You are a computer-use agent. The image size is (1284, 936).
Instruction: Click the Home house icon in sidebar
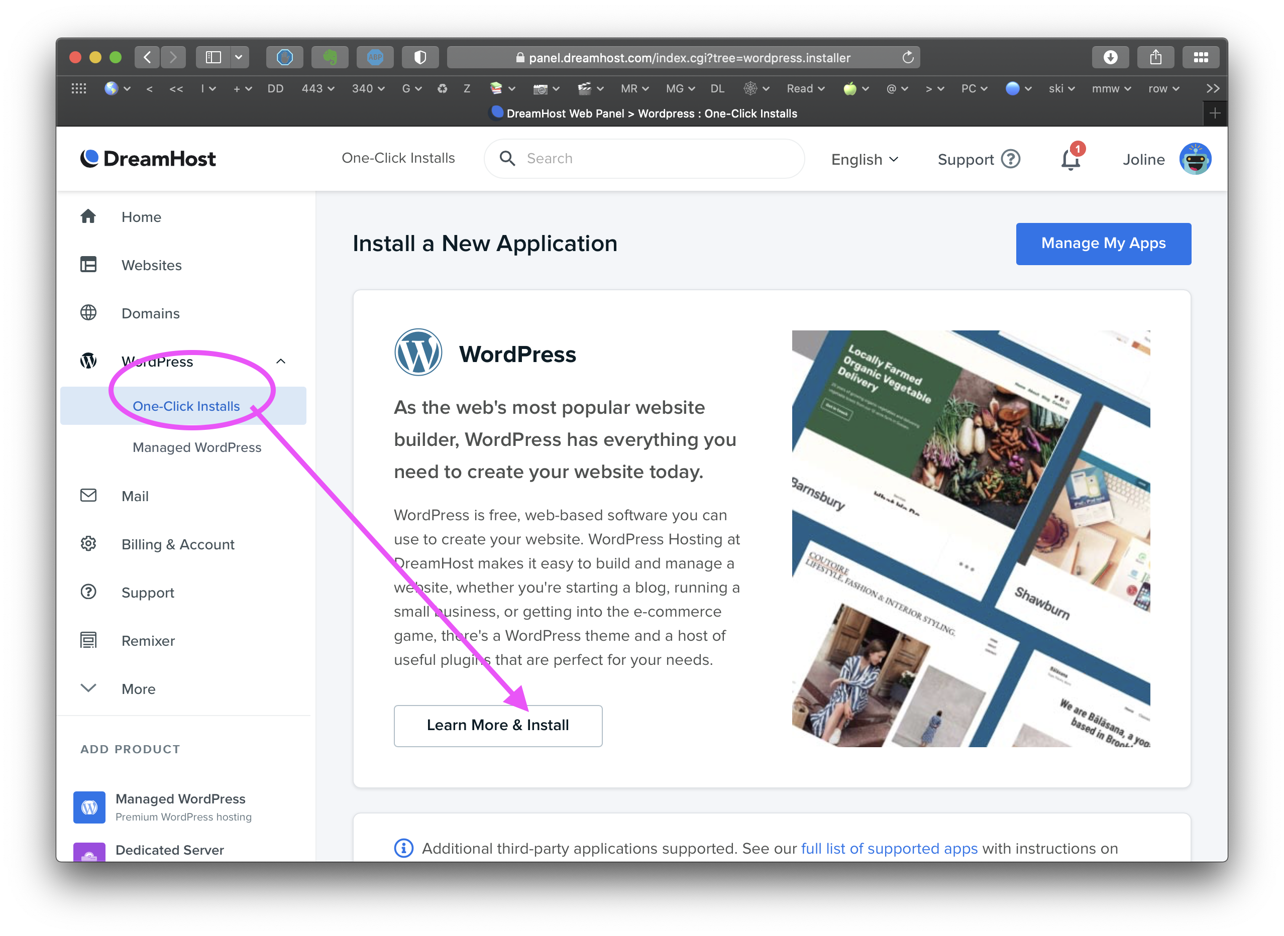pos(88,216)
